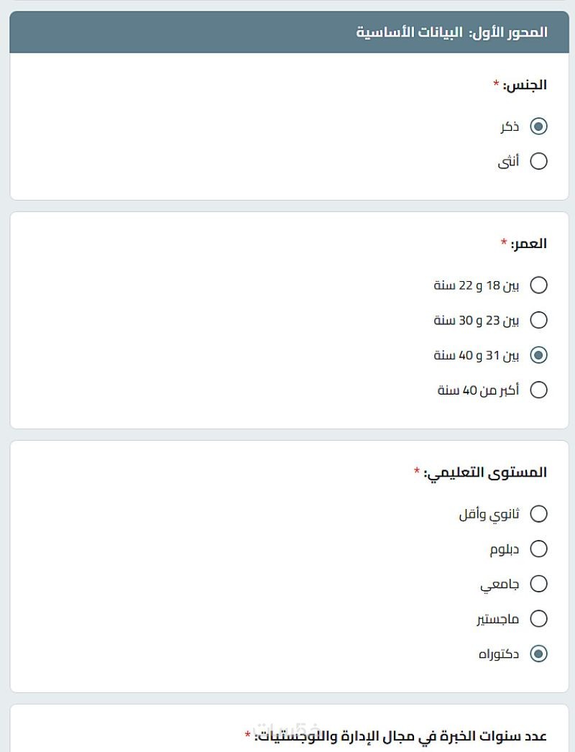Click the أنثى option label text
The image size is (575, 752).
(508, 161)
